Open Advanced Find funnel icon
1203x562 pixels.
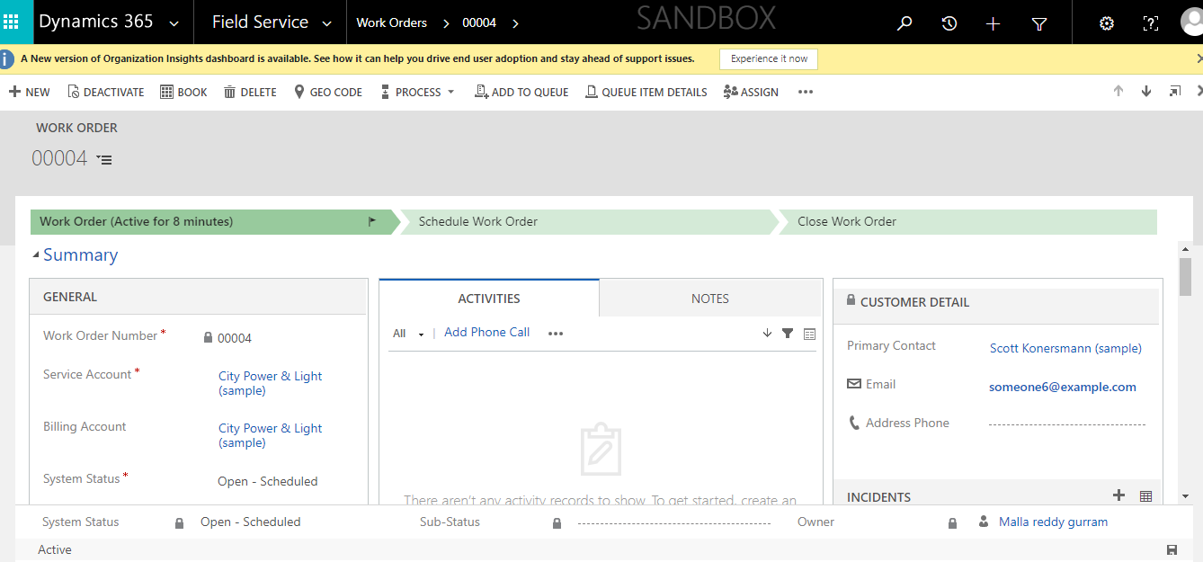click(1039, 23)
